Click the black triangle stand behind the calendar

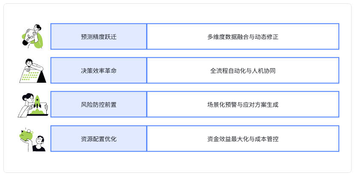[43, 78]
